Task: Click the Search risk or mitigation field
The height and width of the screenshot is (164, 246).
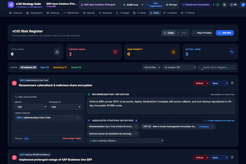Action: (217, 67)
